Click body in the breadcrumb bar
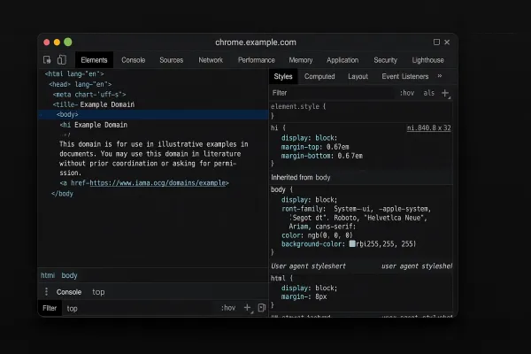Image resolution: width=531 pixels, height=354 pixels. [x=69, y=275]
